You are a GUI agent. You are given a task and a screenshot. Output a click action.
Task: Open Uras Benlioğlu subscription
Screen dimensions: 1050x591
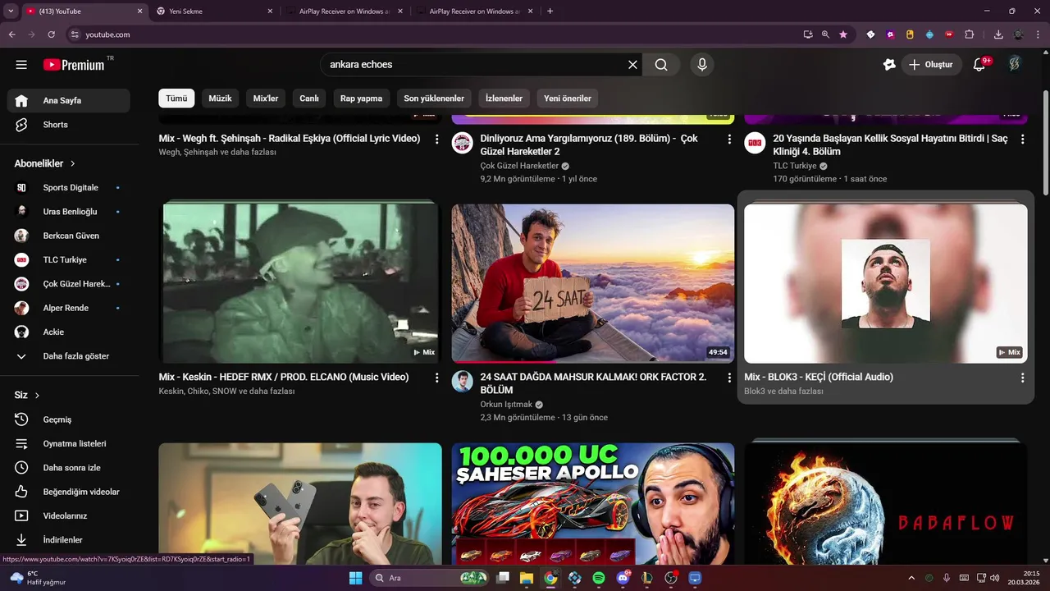point(69,212)
